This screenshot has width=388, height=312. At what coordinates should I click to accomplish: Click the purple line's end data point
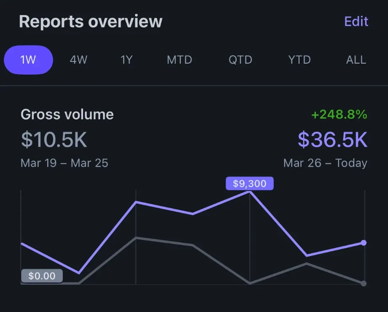tap(364, 243)
